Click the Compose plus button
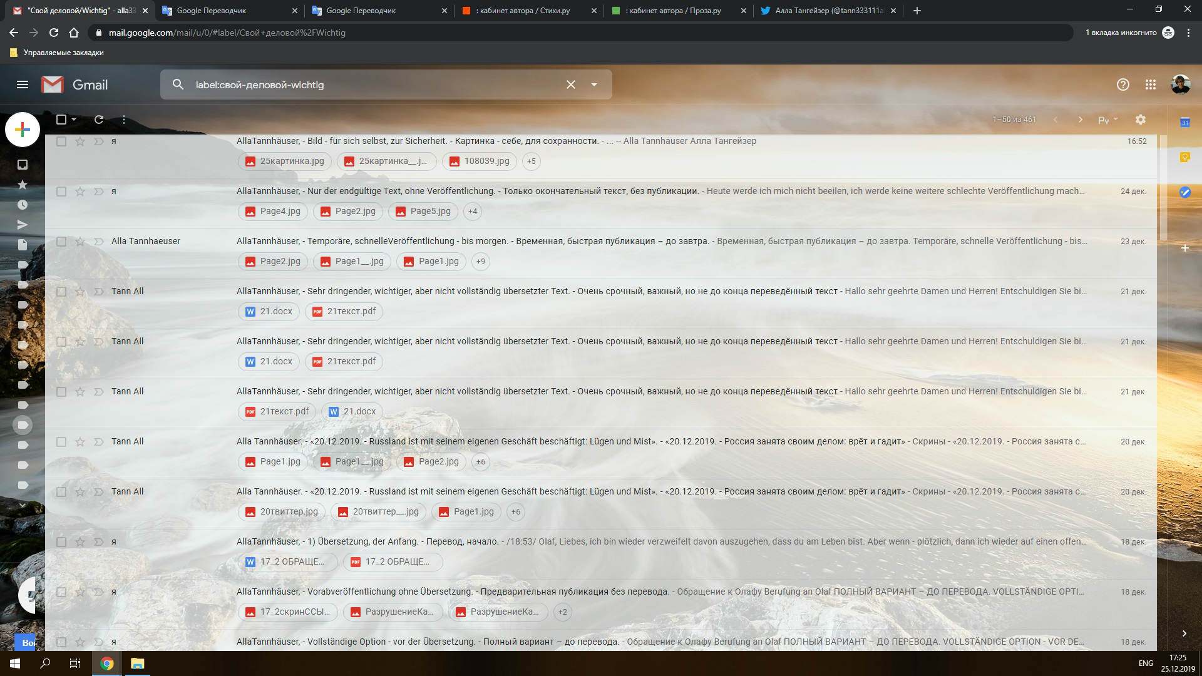Screen dimensions: 1202x676 point(23,130)
